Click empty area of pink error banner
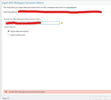Screen dimensions: 111x100 pyautogui.click(x=78, y=92)
